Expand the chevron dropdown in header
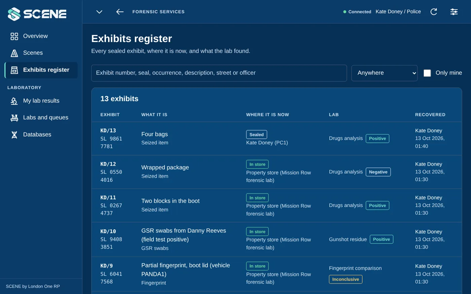 (x=99, y=12)
